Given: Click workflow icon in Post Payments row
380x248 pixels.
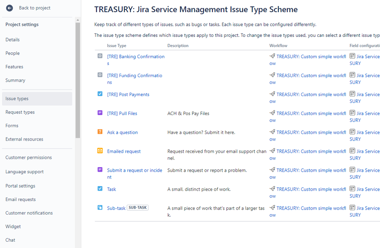Looking at the screenshot, I should coord(272,94).
